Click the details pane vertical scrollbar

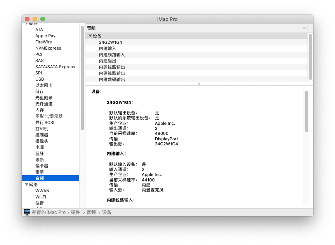pyautogui.click(x=307, y=111)
